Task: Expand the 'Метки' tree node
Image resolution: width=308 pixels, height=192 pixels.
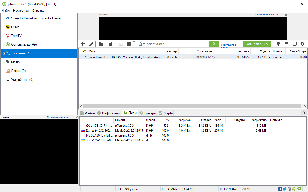Action: (4, 62)
